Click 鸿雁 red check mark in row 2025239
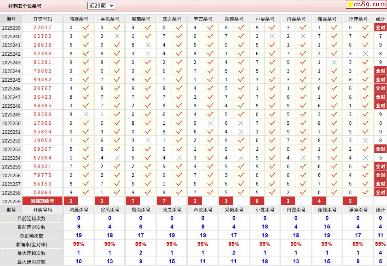The image size is (387, 266). tap(86, 27)
